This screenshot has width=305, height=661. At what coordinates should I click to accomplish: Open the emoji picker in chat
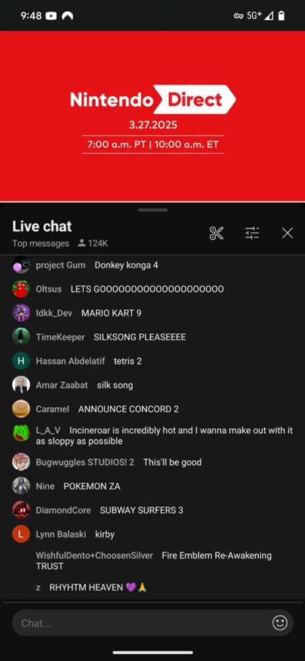pyautogui.click(x=280, y=623)
